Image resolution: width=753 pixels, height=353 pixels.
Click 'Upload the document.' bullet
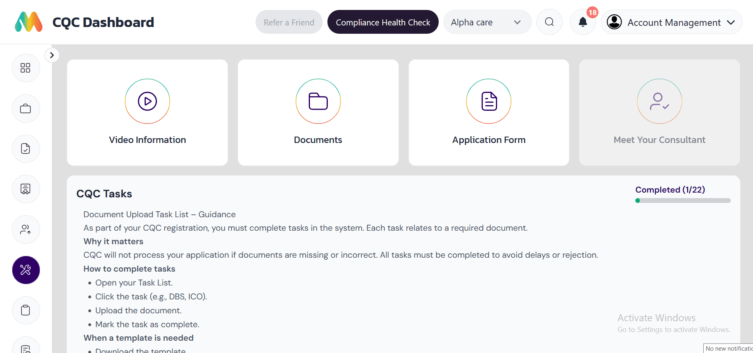point(138,311)
